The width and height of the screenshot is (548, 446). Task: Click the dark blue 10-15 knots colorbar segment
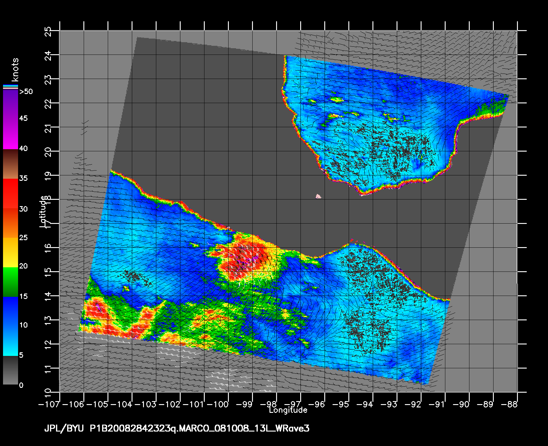(11, 311)
